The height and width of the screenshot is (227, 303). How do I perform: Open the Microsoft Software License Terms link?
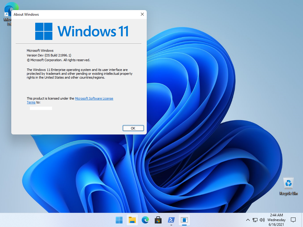tap(94, 98)
